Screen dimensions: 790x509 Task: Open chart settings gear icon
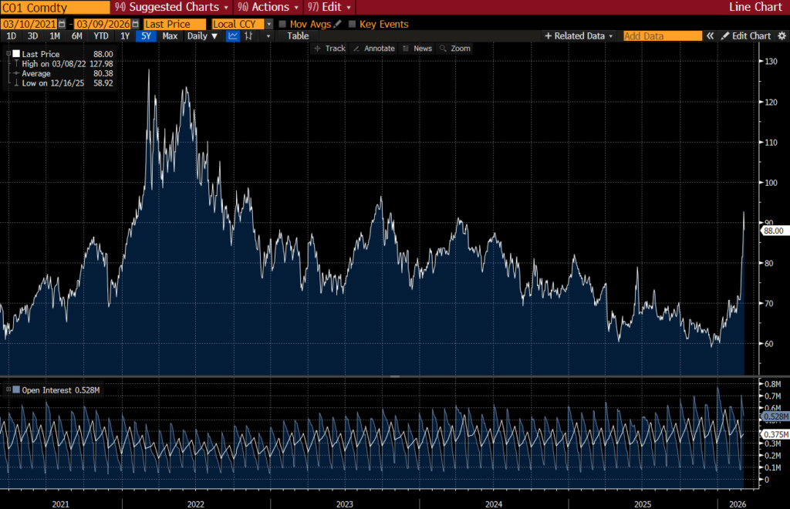(x=780, y=36)
